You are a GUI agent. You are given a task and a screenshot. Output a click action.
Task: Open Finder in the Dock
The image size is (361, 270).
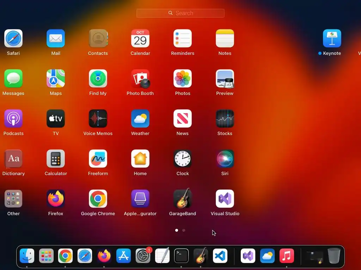(27, 256)
